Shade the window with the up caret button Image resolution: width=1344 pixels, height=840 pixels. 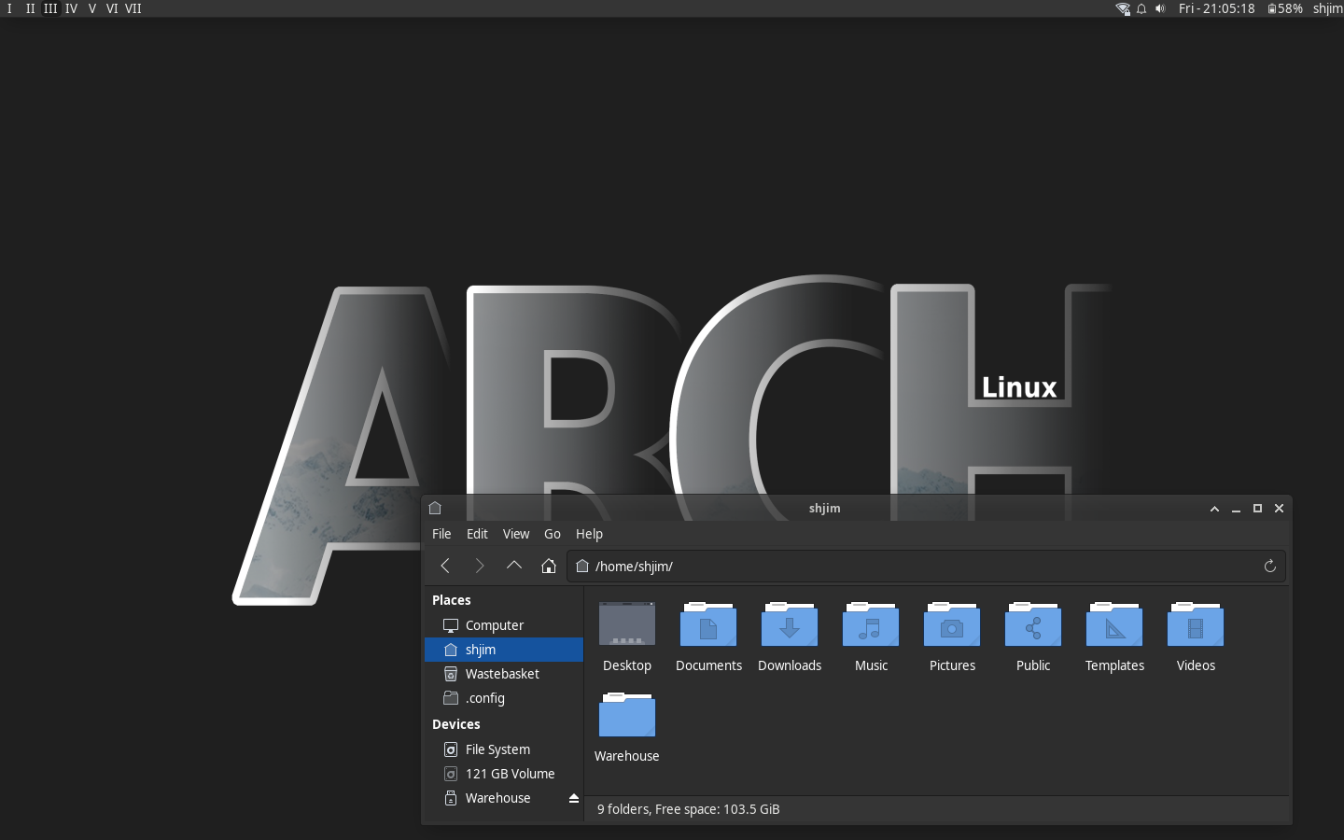coord(1214,509)
